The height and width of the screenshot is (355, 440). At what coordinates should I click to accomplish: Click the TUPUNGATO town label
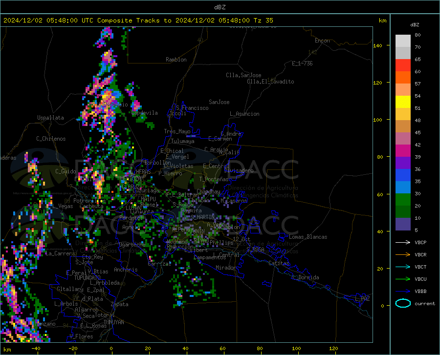(88, 278)
